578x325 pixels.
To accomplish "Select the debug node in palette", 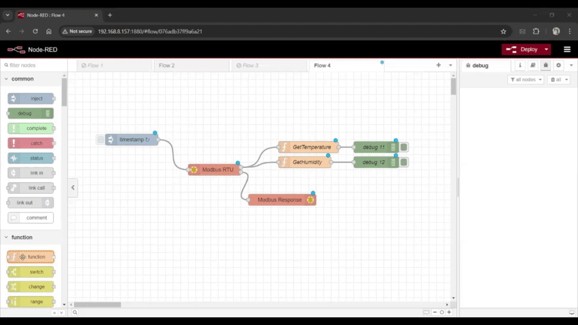I will (x=31, y=114).
